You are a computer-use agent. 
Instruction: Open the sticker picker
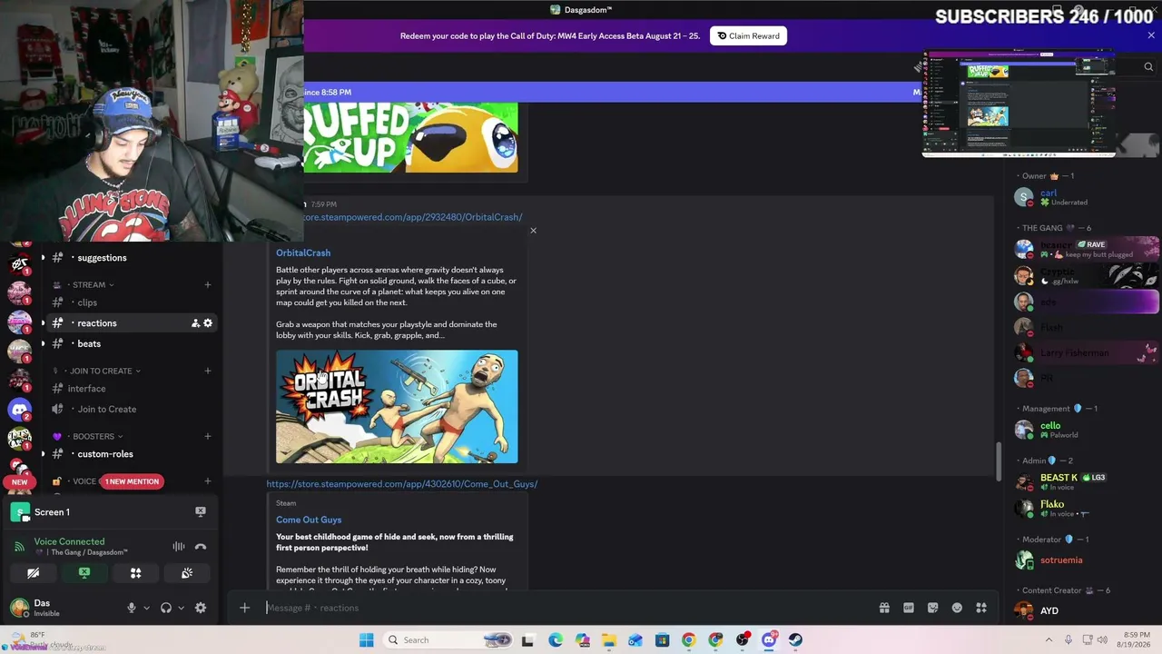tap(932, 608)
